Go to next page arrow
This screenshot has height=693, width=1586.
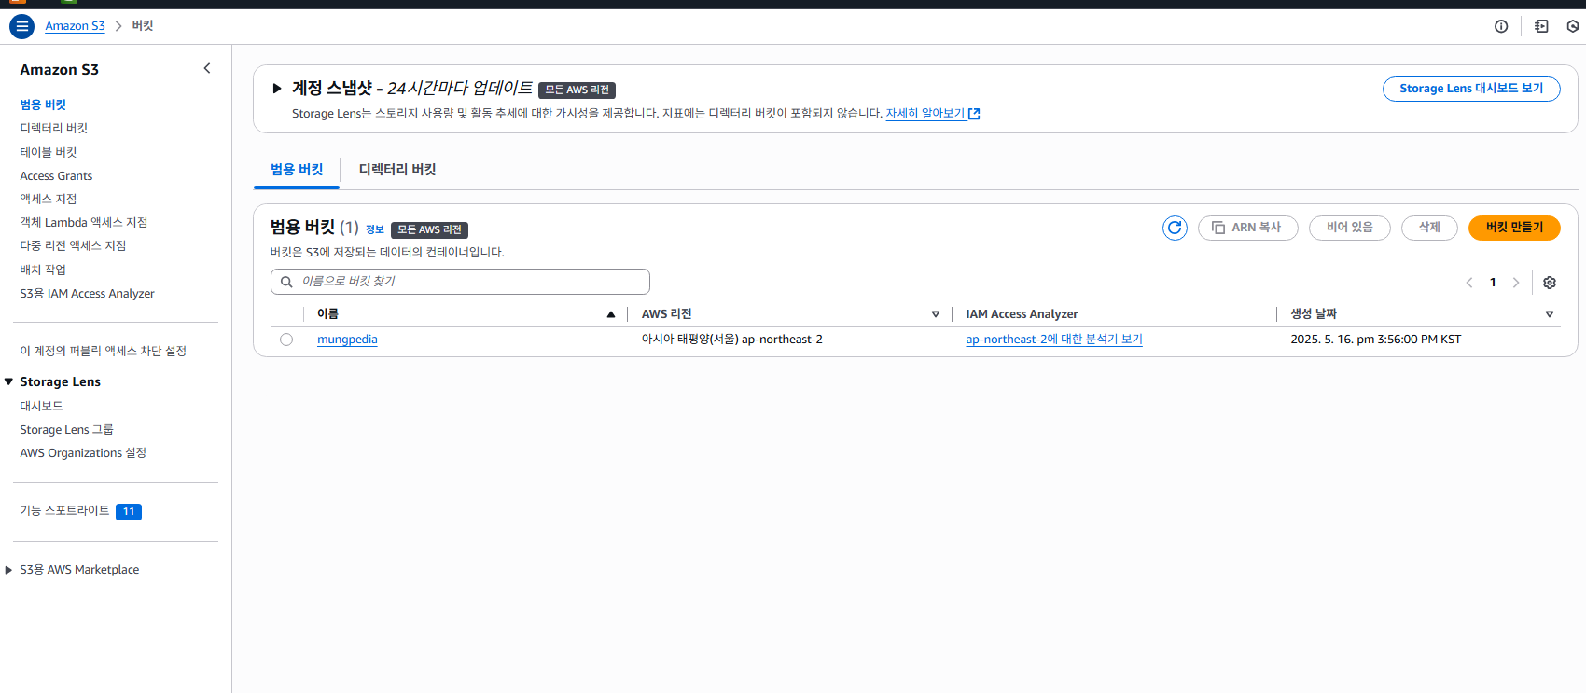pyautogui.click(x=1516, y=283)
